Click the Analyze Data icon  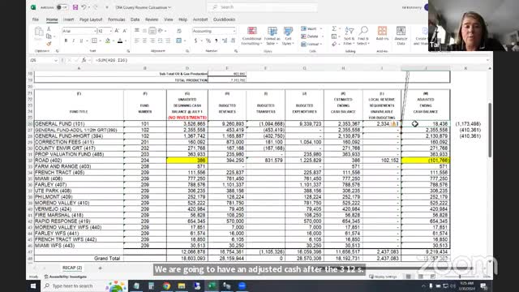[401, 36]
